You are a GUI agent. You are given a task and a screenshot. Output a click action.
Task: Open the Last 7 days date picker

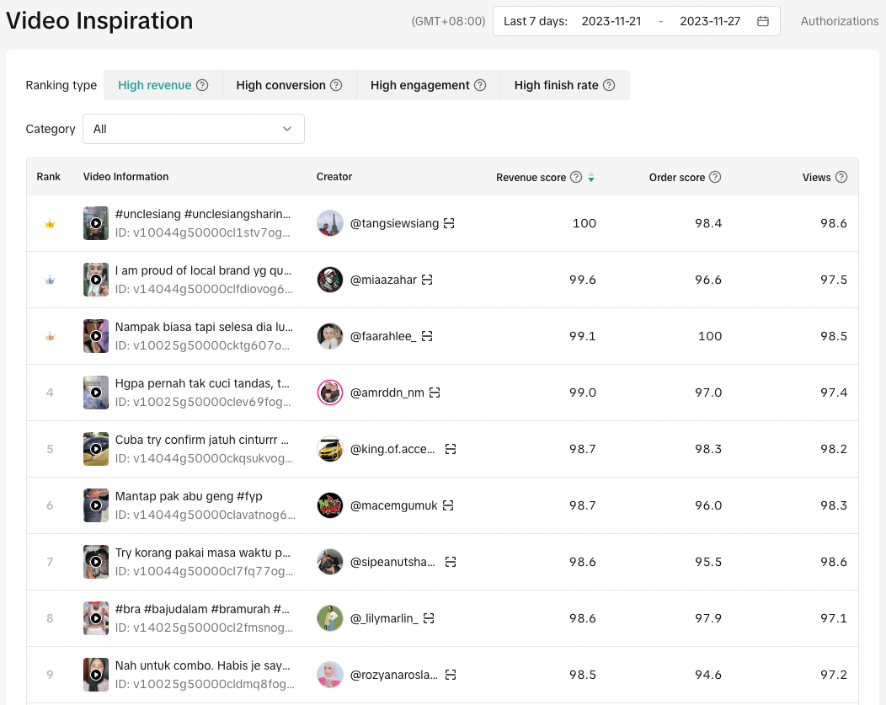coord(536,21)
